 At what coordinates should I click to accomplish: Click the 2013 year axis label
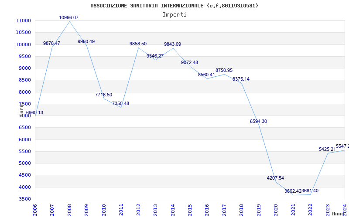(x=155, y=210)
